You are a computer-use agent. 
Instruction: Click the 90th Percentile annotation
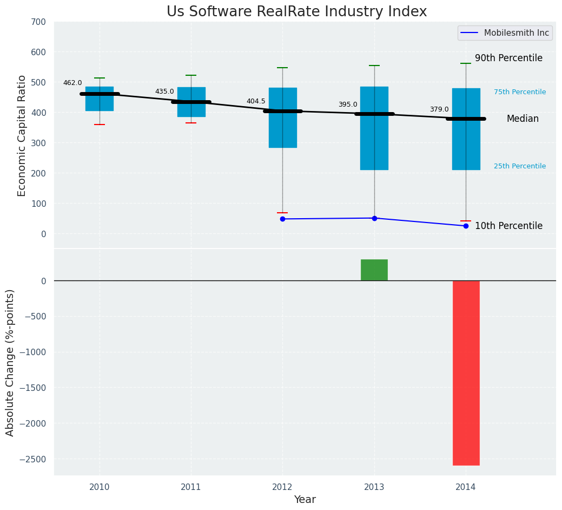tap(508, 58)
